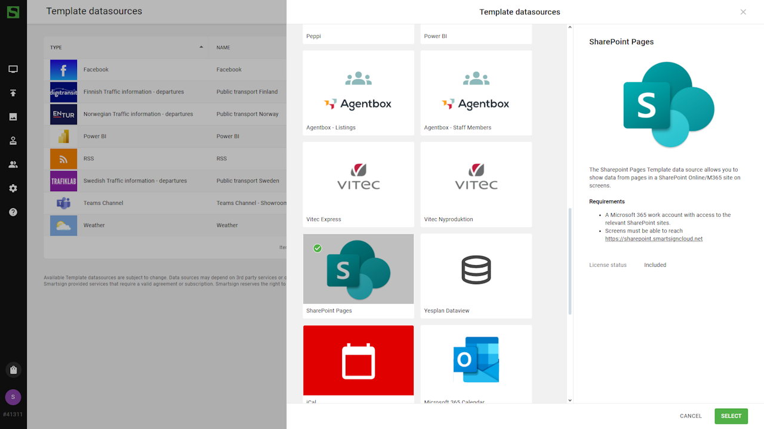Select the Vitec Express datasource tile
This screenshot has height=429, width=764.
358,184
